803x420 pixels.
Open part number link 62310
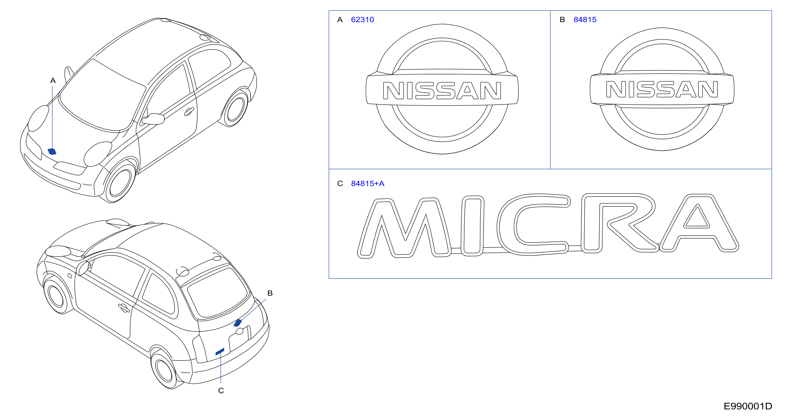pos(362,20)
